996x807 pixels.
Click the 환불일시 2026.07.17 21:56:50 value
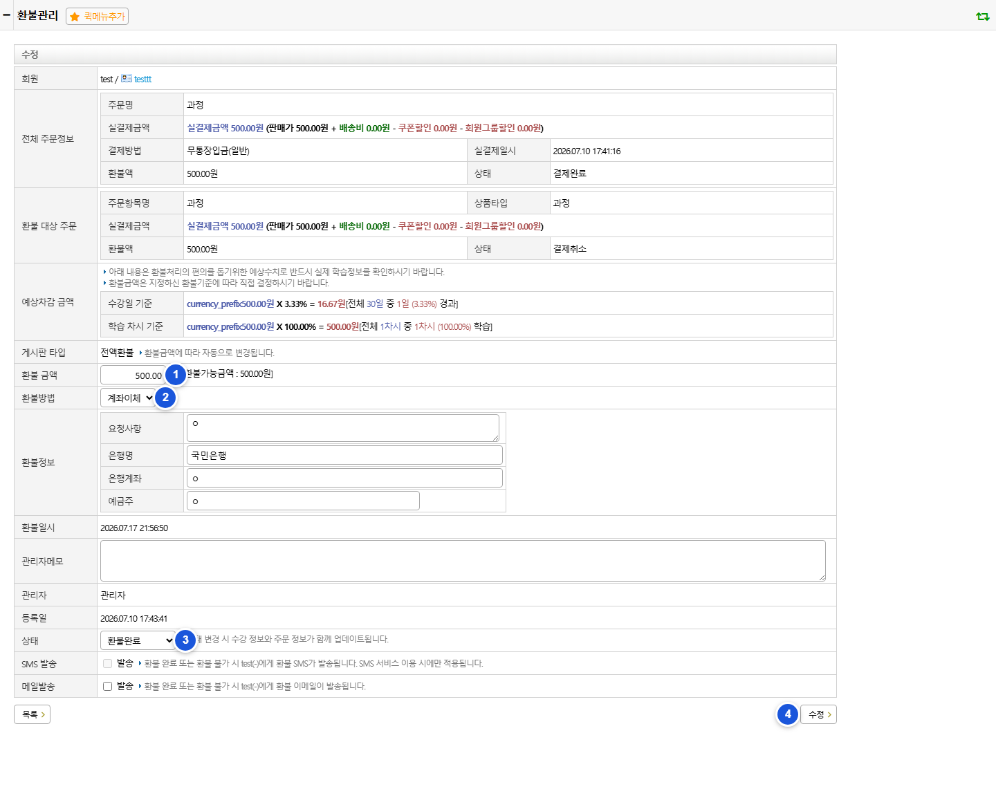coord(134,528)
